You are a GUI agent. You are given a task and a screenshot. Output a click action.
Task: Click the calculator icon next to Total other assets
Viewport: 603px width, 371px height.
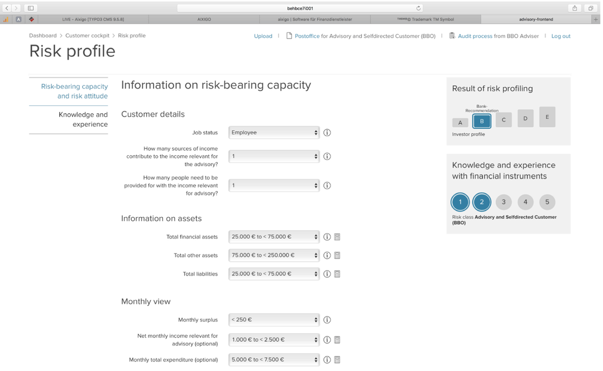coord(337,255)
